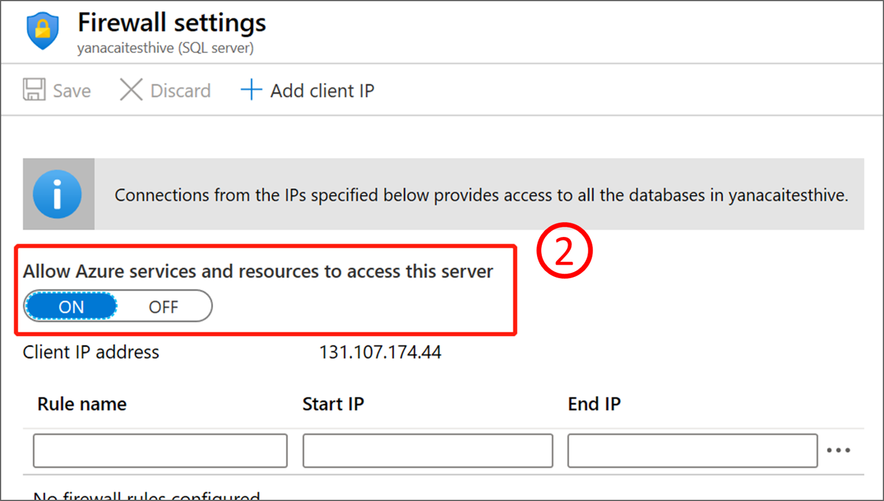Click the plus icon for Add client IP
This screenshot has width=884, height=501.
(251, 90)
